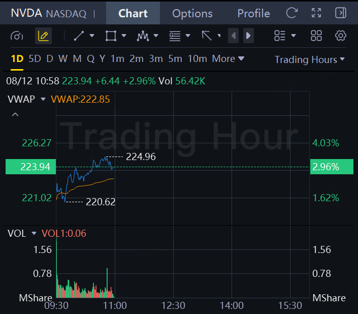Open the four-square grid layout icon
Viewport: 358px width, 314px height.
pos(316,36)
